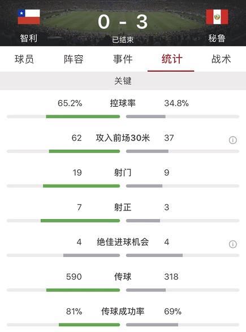
Task: Select the 传球成功率 stat label
Action: point(123,312)
